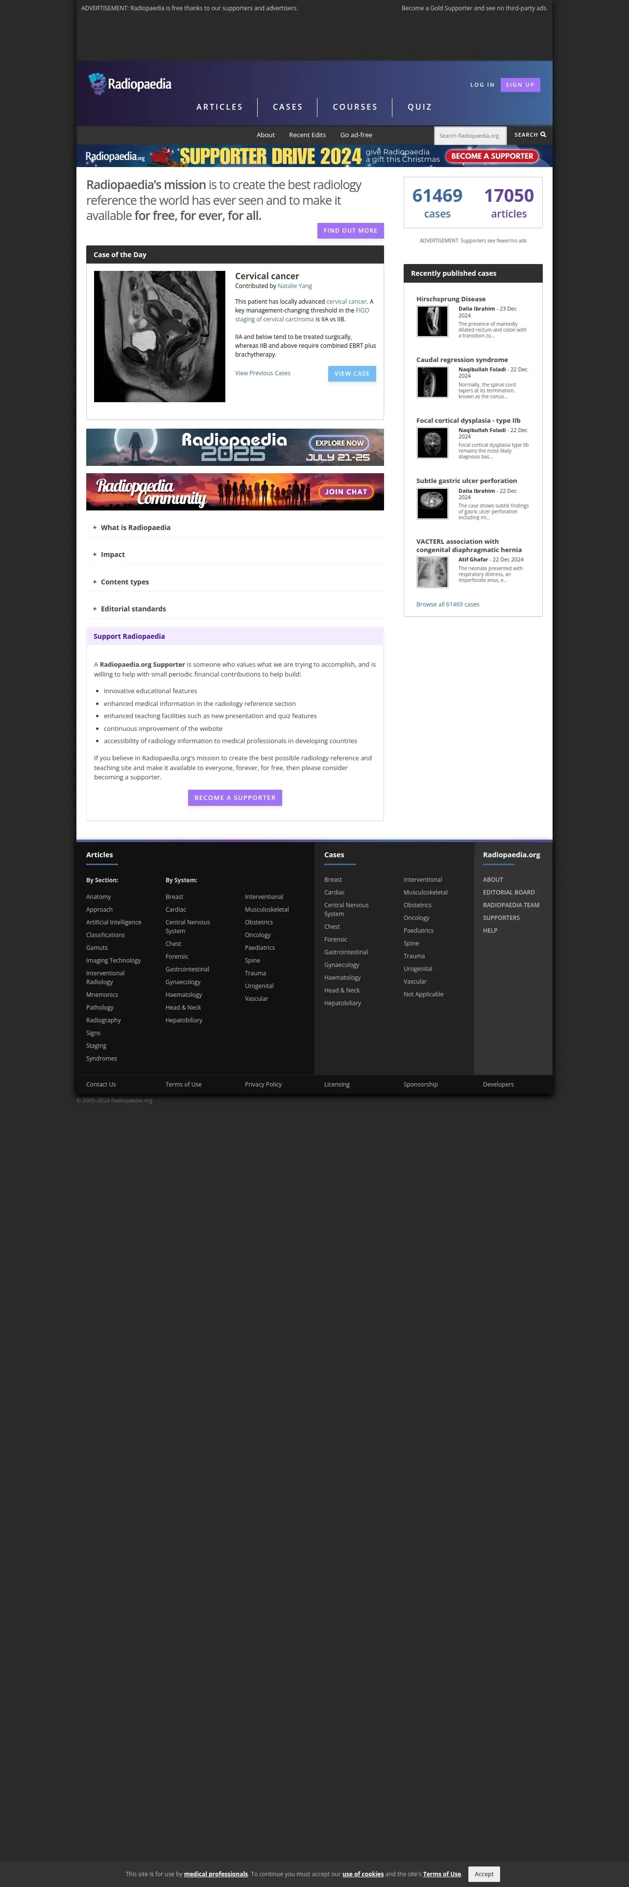Click Go ad-free link

tap(356, 135)
